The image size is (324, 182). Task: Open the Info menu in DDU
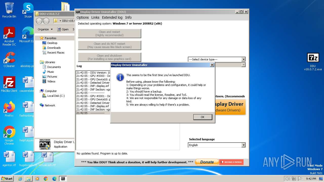pyautogui.click(x=128, y=17)
